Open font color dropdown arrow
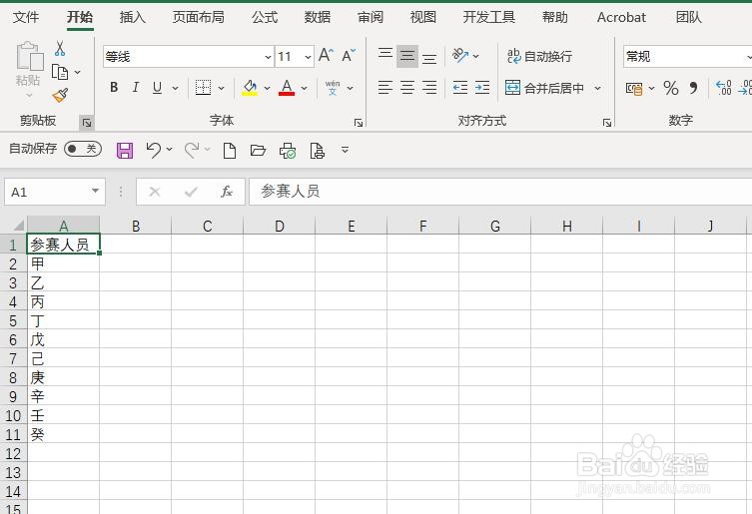752x514 pixels. [x=304, y=88]
